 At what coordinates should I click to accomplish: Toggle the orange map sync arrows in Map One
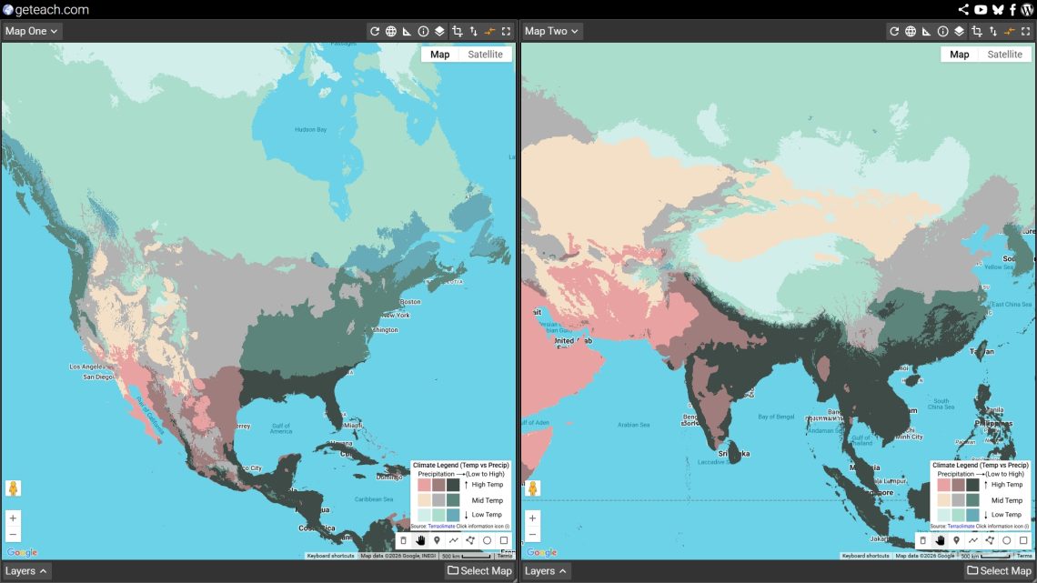[x=489, y=31]
